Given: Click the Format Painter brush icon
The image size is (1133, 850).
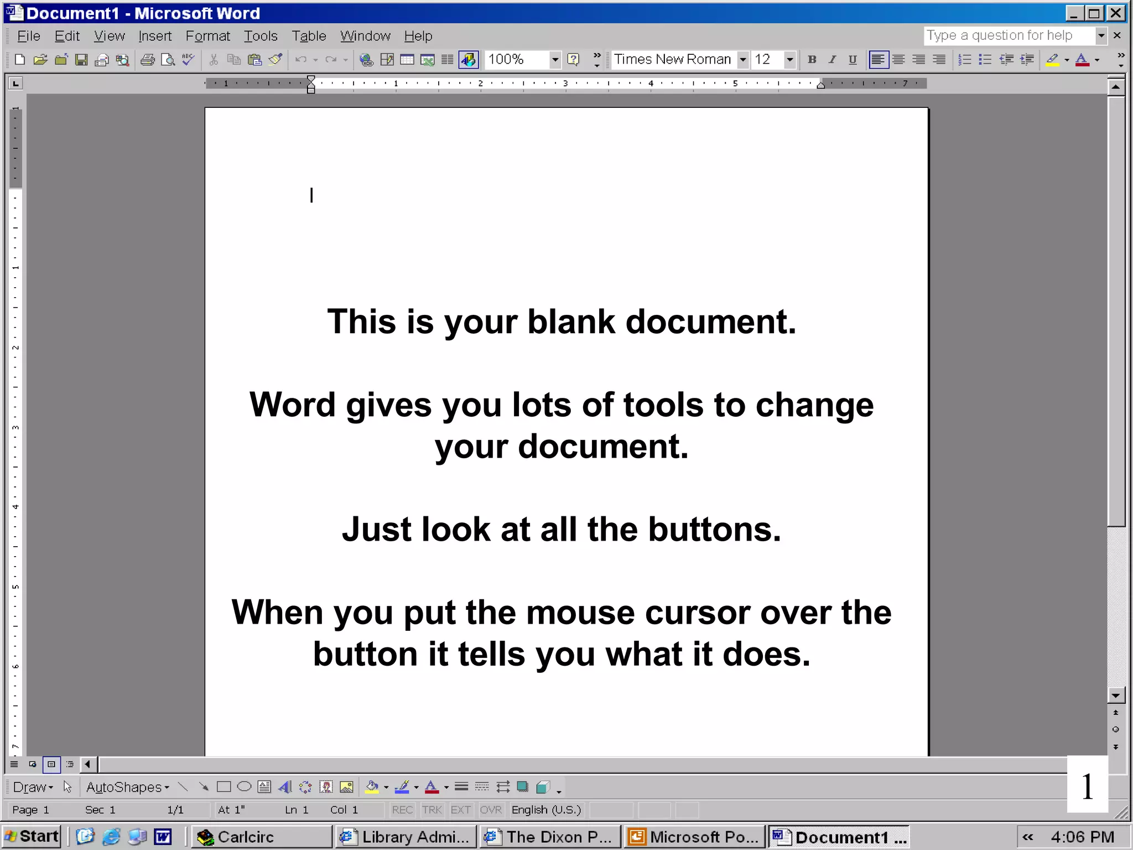Looking at the screenshot, I should coord(276,60).
